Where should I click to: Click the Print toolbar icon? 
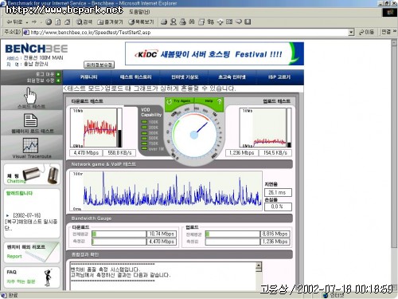pos(182,22)
